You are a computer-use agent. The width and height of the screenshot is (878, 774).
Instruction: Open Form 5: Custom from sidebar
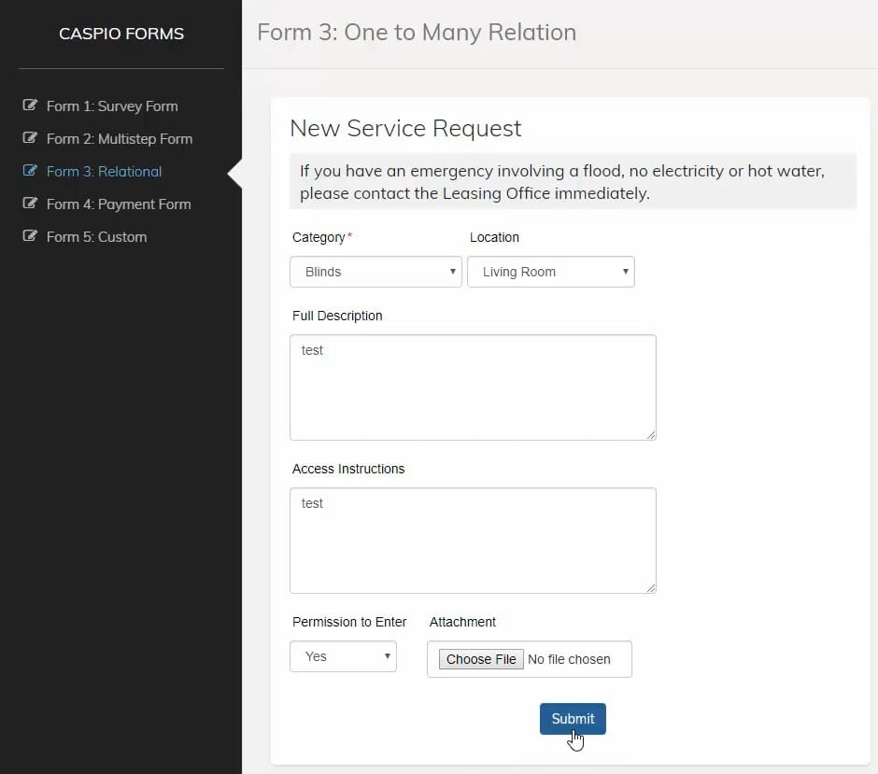(96, 237)
